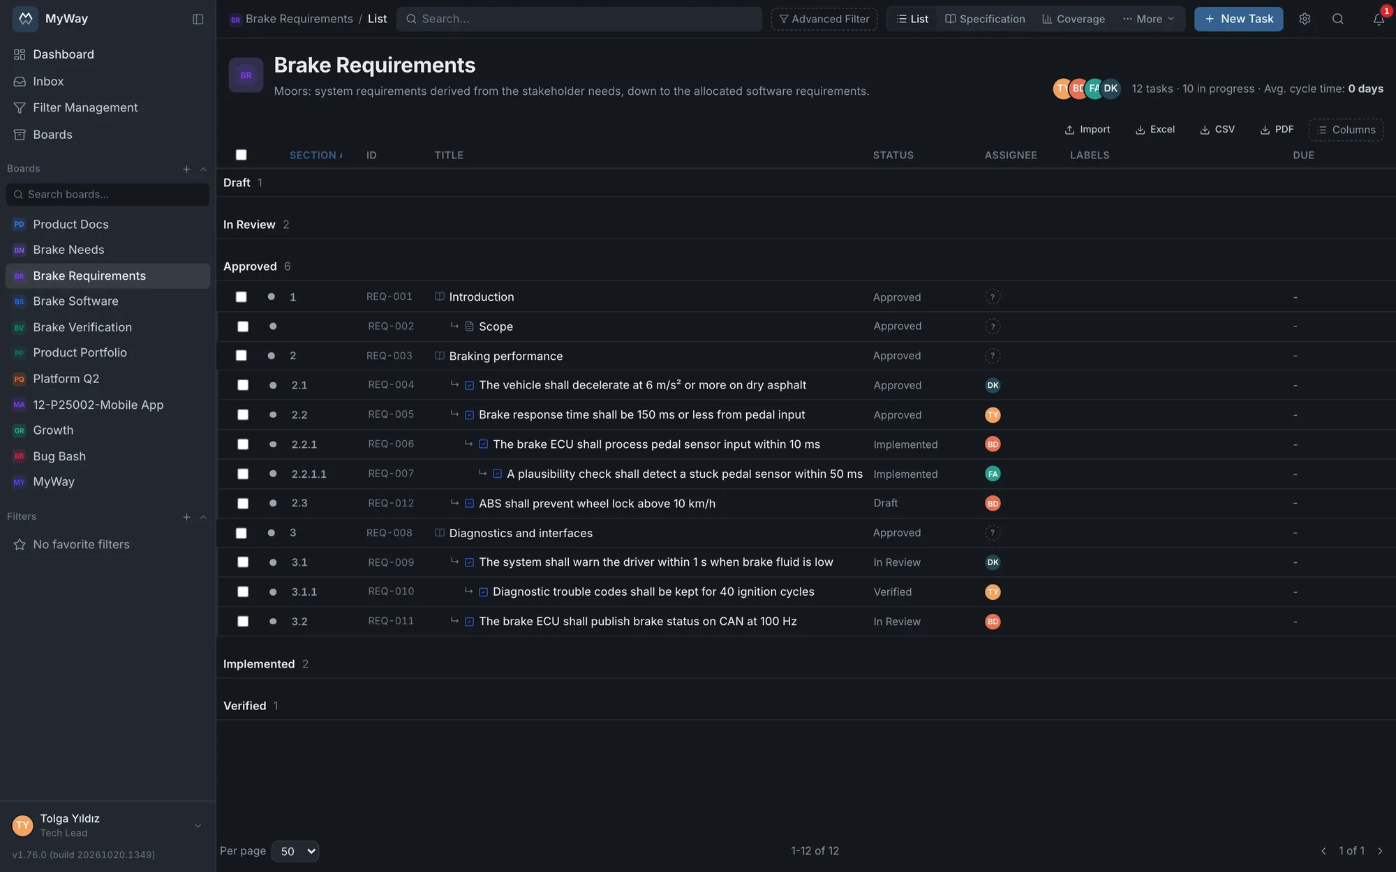This screenshot has height=872, width=1396.
Task: Open the Per page 50 dropdown
Action: [x=295, y=851]
